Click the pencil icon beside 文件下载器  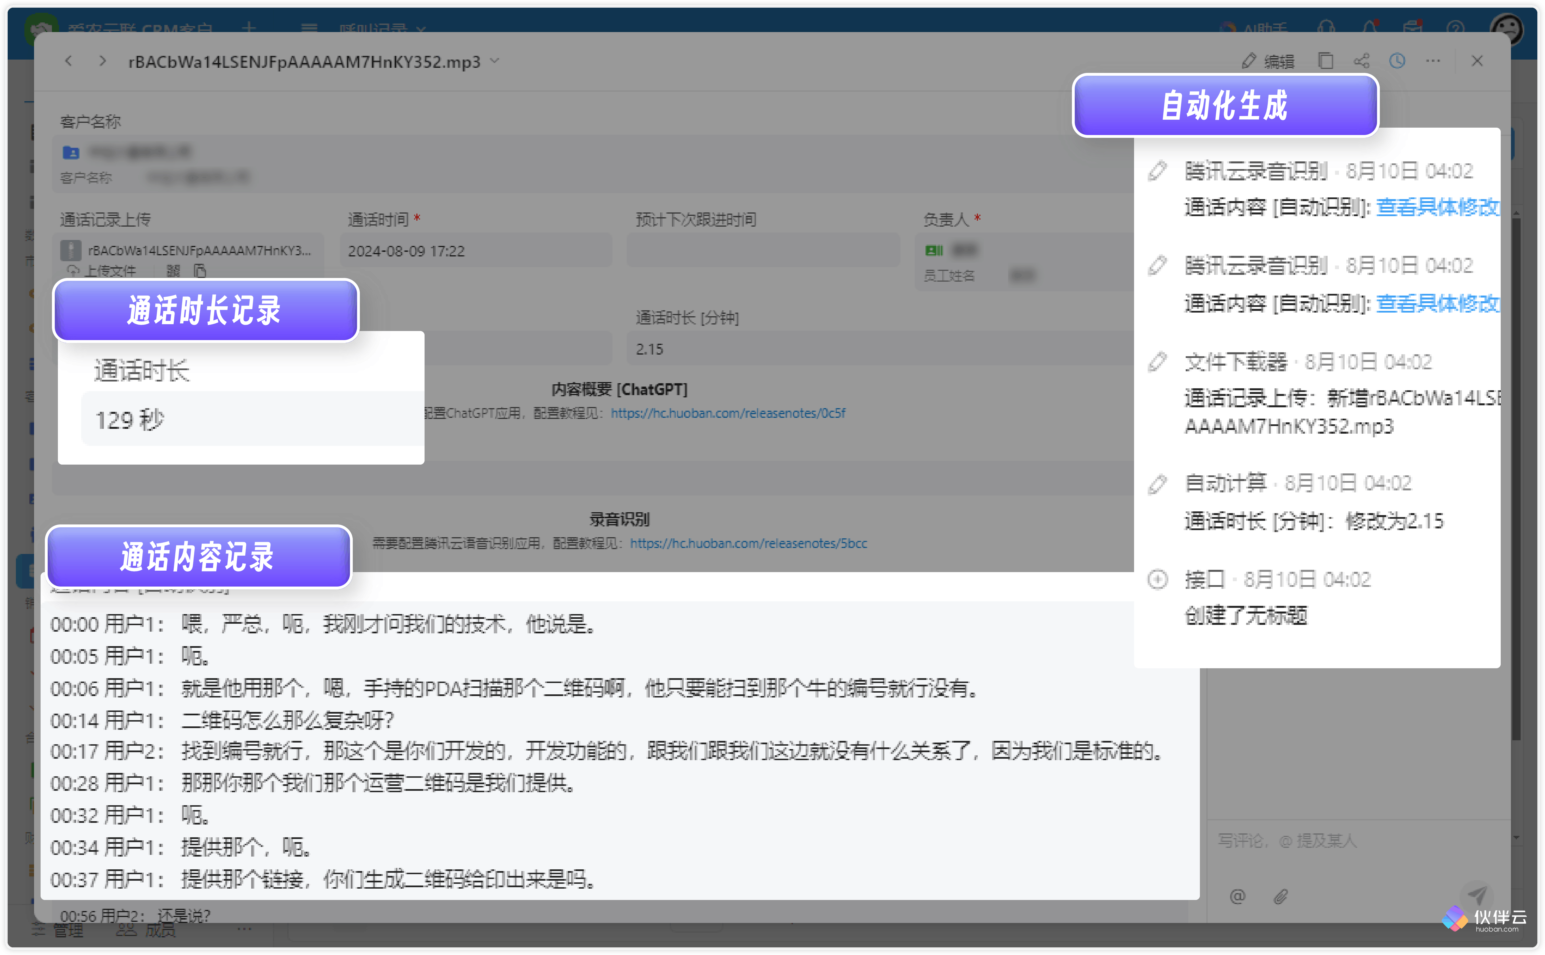pos(1157,362)
